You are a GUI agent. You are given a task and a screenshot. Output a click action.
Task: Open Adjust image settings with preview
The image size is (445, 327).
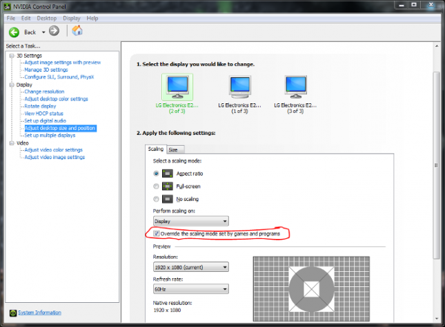[x=62, y=62]
